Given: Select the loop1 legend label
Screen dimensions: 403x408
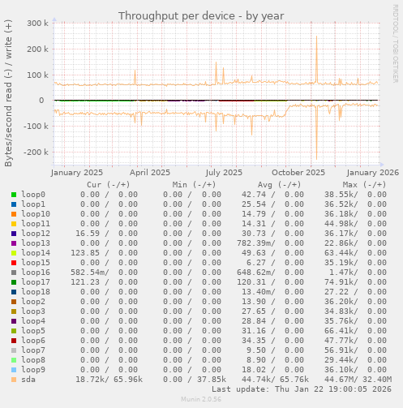Looking at the screenshot, I should coord(33,204).
